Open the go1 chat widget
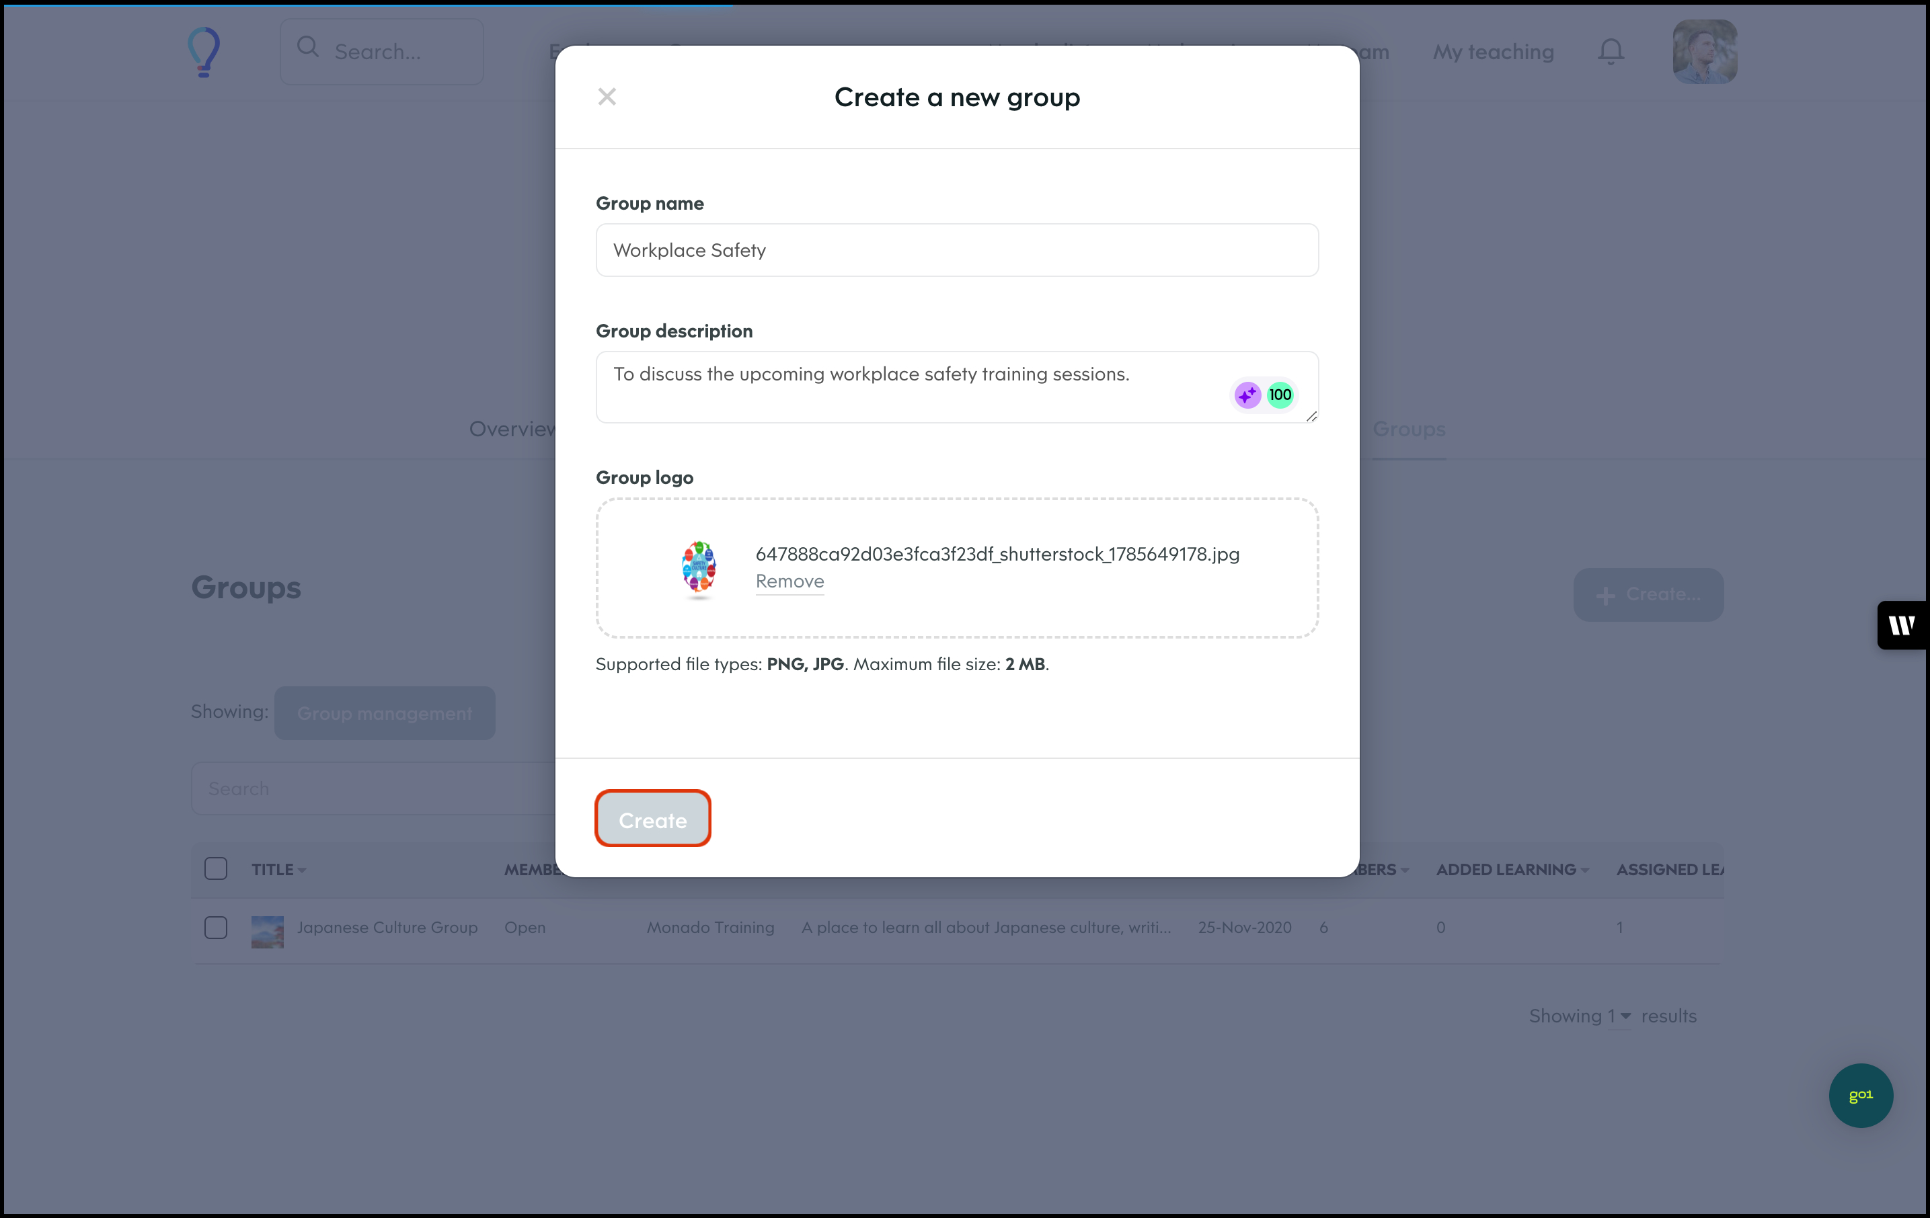Screen dimensions: 1930x1218 pos(1860,1094)
